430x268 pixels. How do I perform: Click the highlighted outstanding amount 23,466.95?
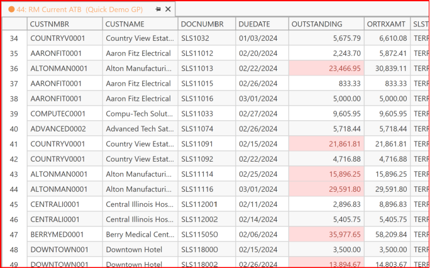(326, 69)
